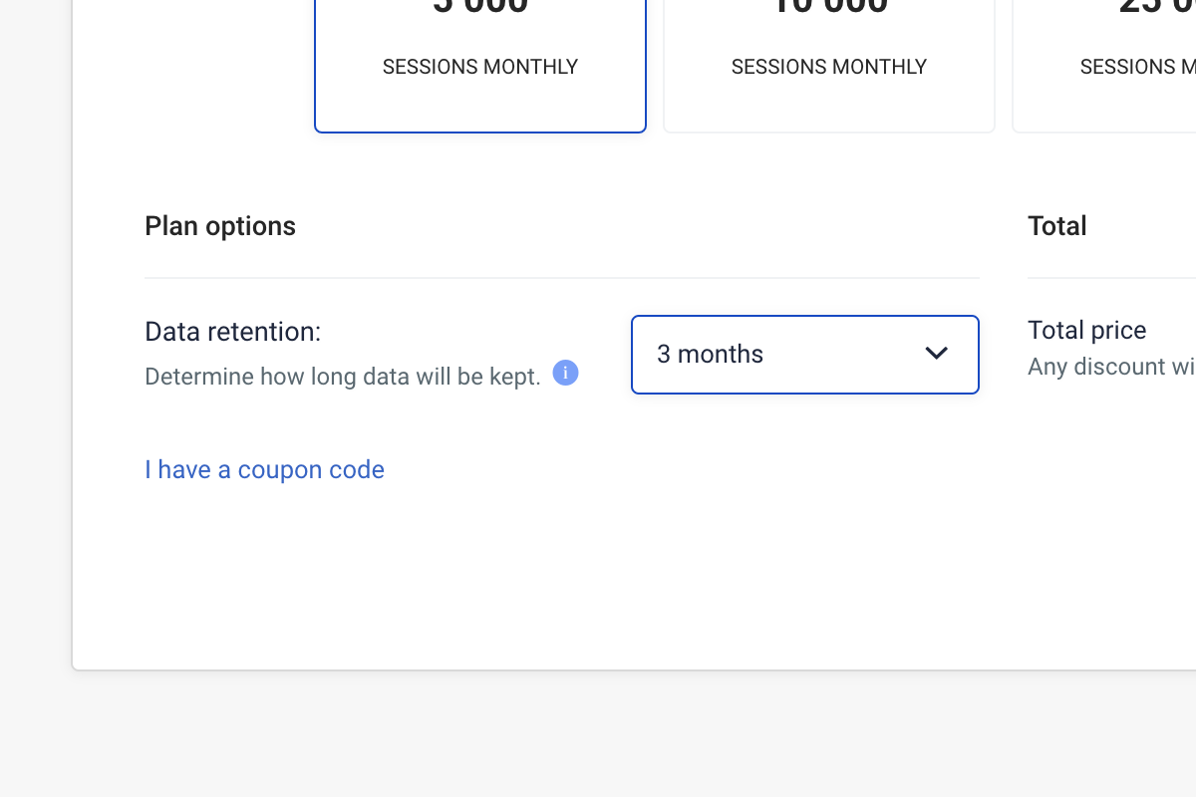Screen dimensions: 1196x797
Task: Click the "3 months" selected value text
Action: coord(710,355)
